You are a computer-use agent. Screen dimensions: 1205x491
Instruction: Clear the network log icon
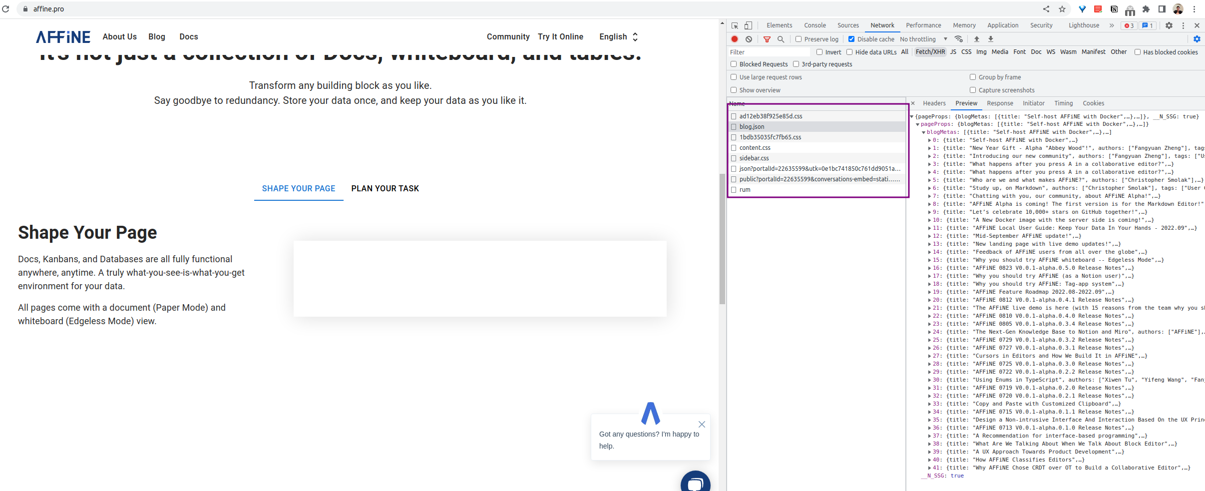(x=749, y=39)
